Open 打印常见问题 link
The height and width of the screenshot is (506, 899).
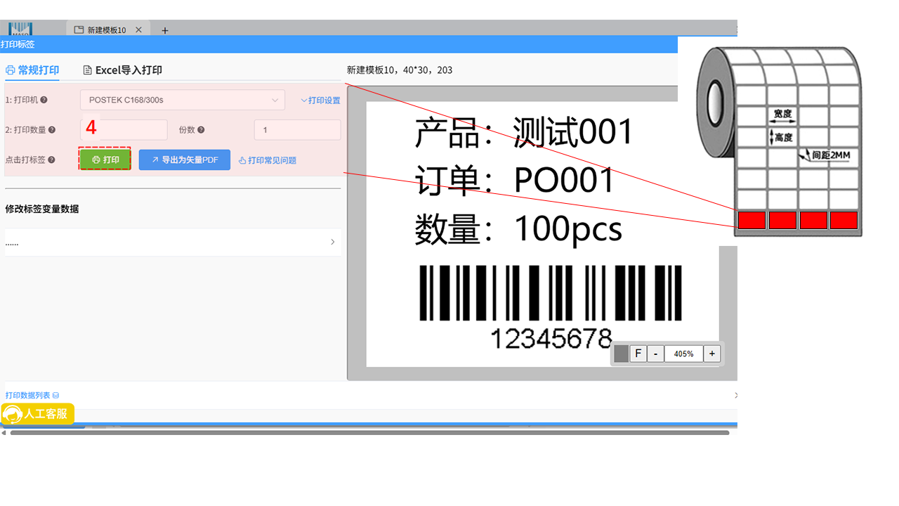[268, 160]
